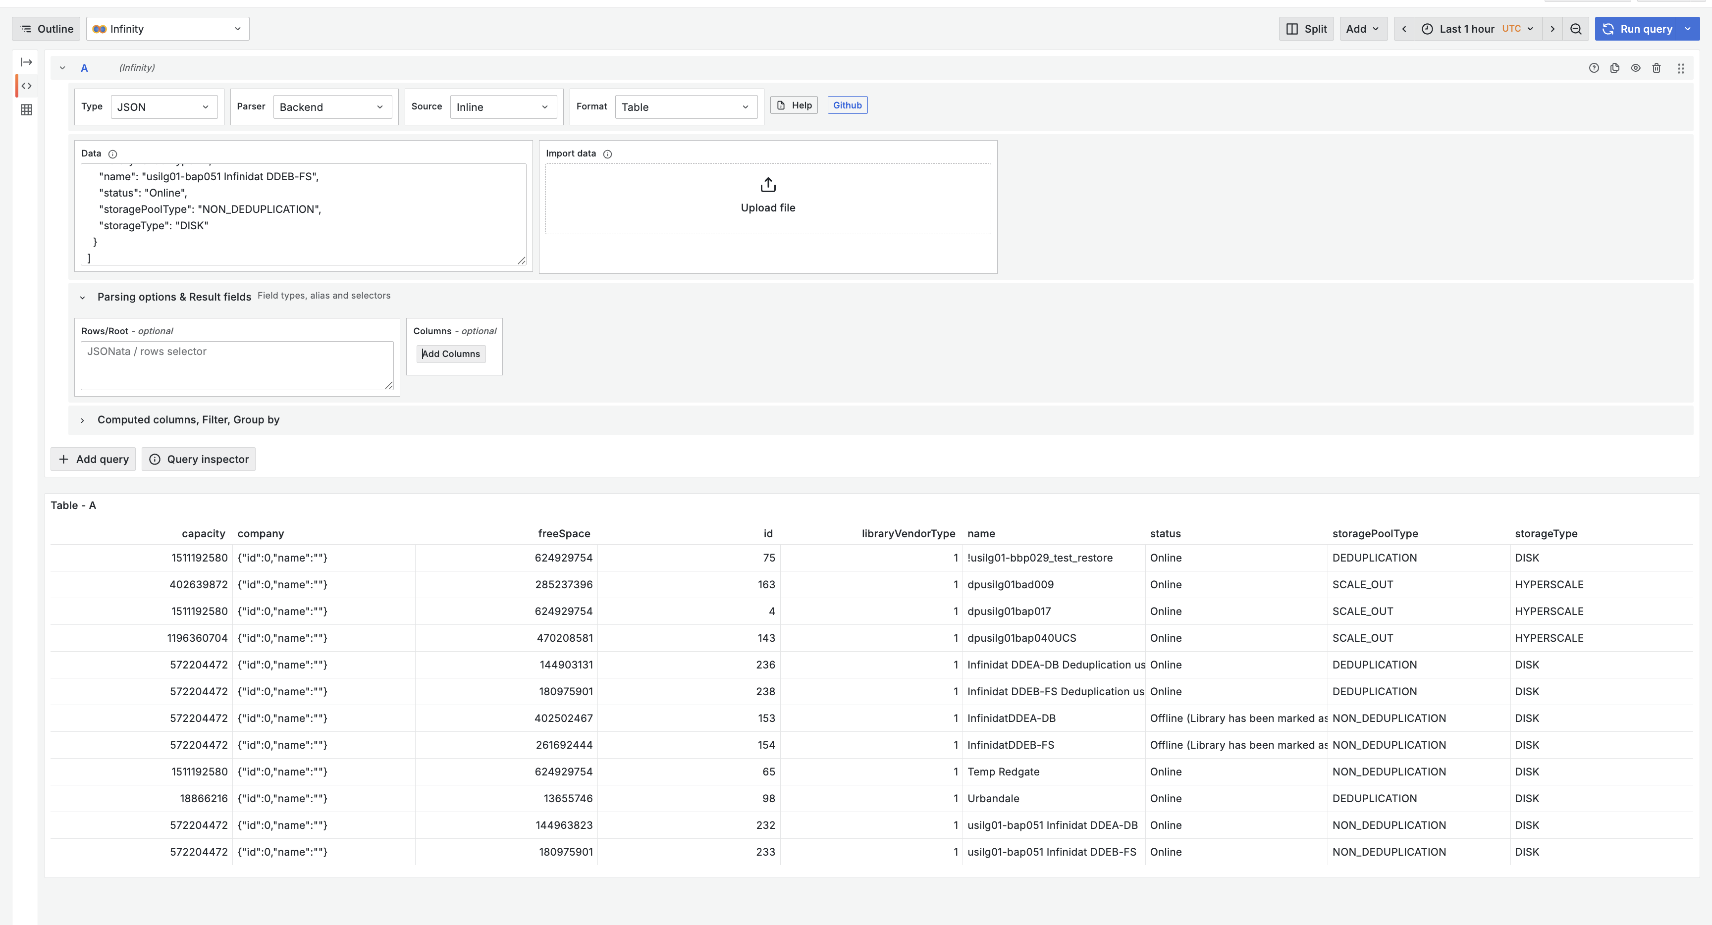Open the Outline panel
The height and width of the screenshot is (925, 1712).
tap(47, 29)
